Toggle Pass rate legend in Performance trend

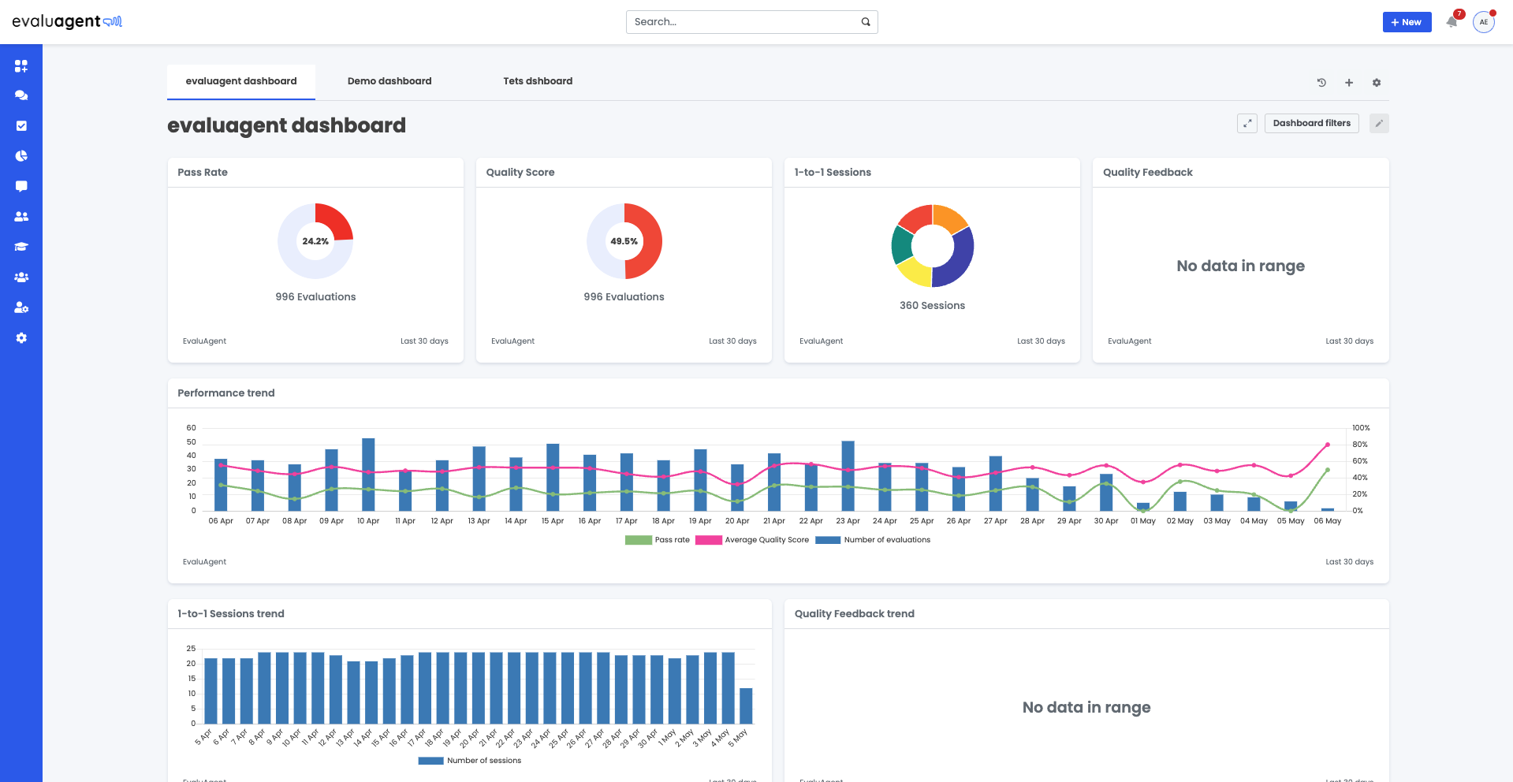[658, 540]
